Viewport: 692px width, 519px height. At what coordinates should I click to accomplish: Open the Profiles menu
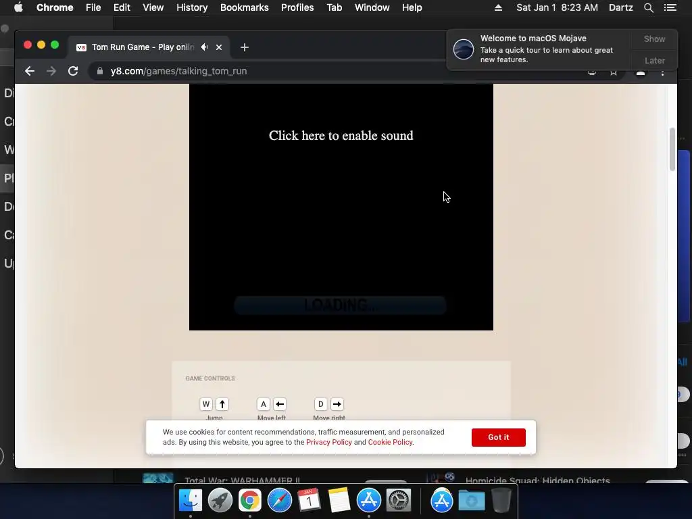297,7
